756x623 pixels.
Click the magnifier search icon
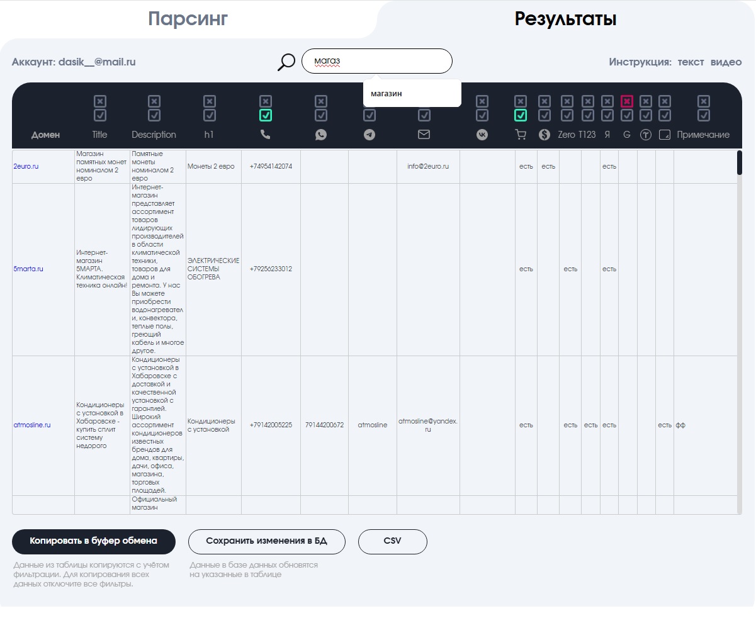pyautogui.click(x=286, y=62)
